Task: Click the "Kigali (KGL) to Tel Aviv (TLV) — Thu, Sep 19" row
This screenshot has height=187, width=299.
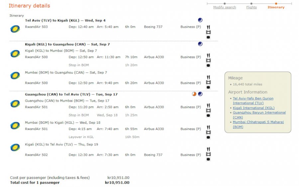Action: click(x=61, y=144)
